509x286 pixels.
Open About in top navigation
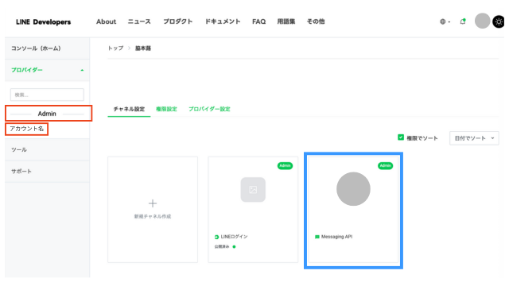click(106, 21)
